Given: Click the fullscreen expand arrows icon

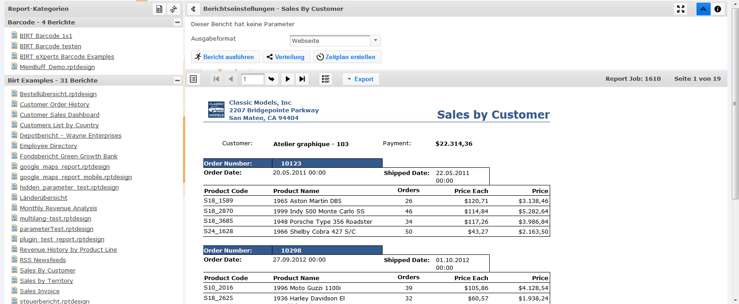Looking at the screenshot, I should 681,9.
